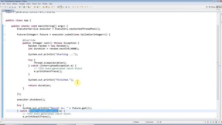Viewport: 222px width, 125px height.
Task: Maximize the editor view area
Action: (219, 10)
